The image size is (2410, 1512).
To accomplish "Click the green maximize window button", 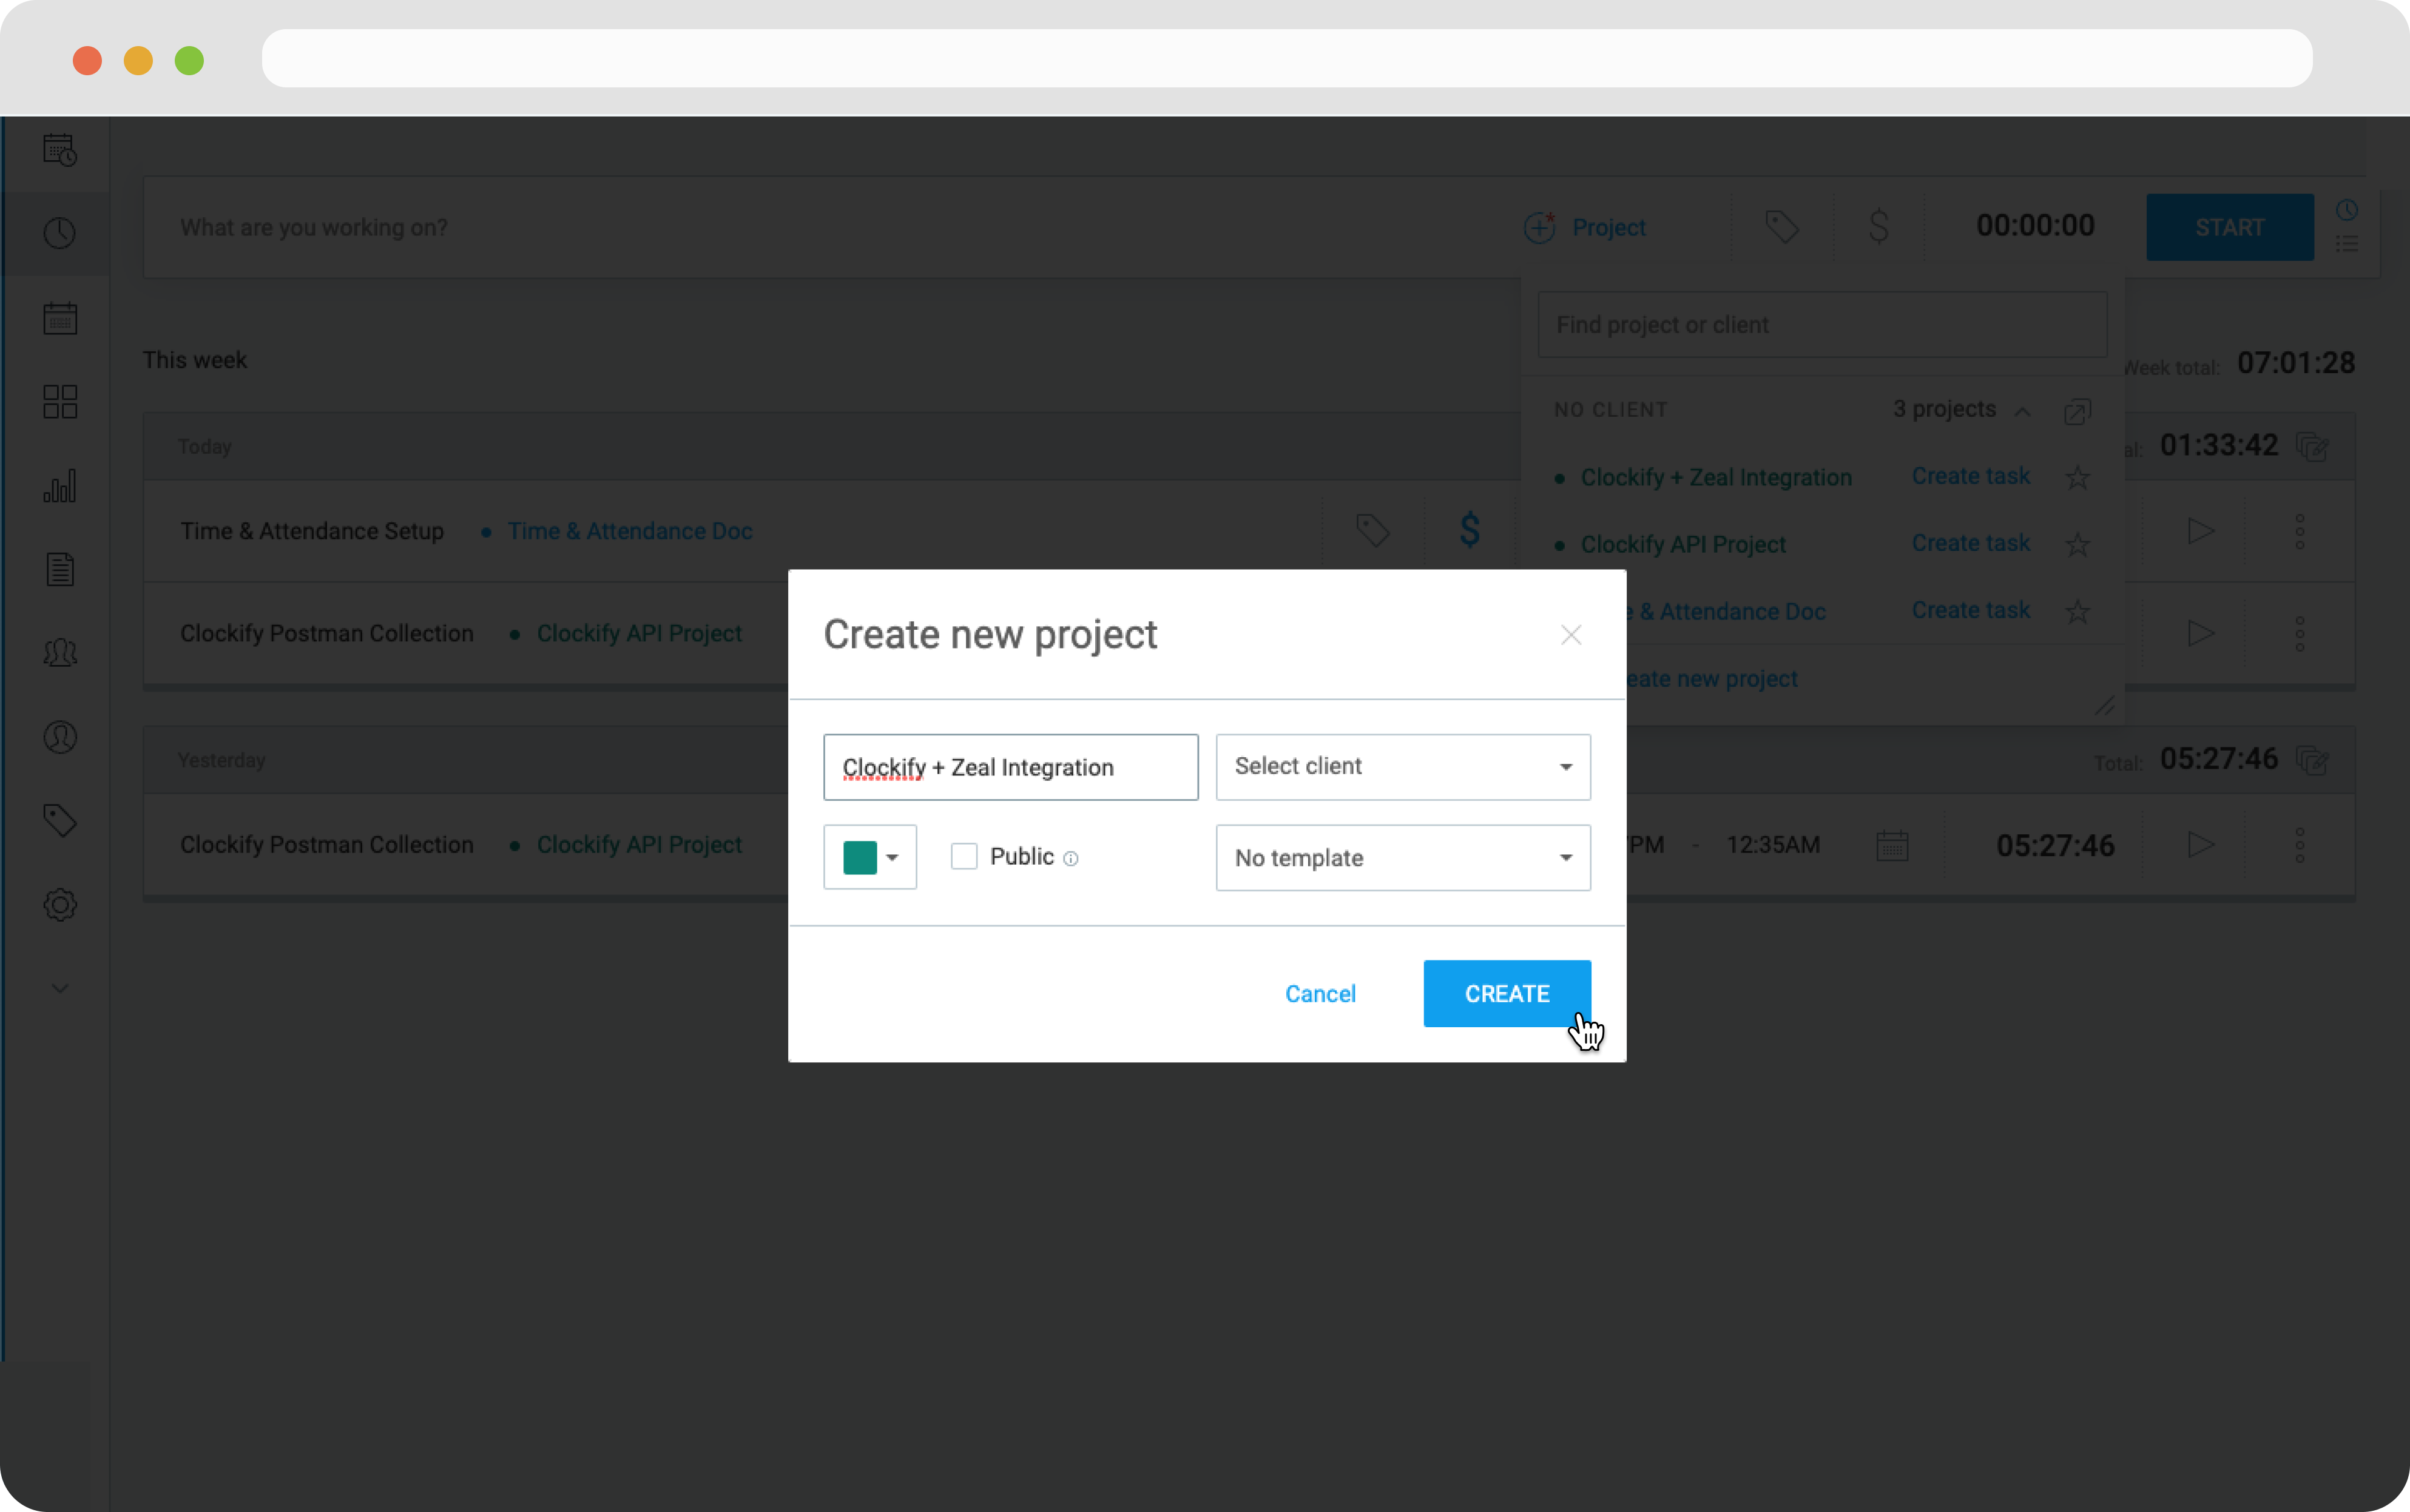I will pos(189,60).
